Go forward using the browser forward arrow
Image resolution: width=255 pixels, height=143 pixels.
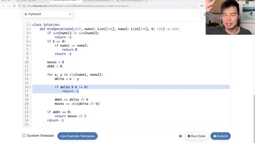click(x=9, y=6)
